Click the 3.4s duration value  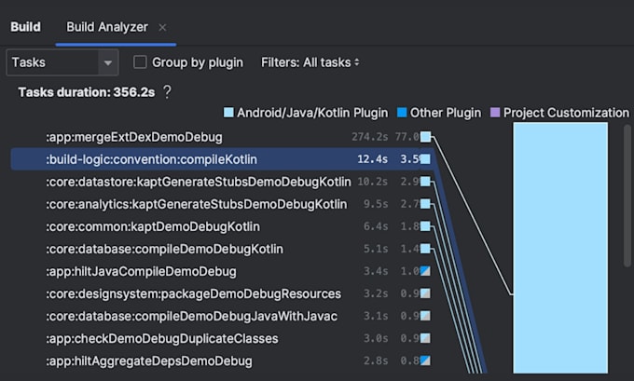pyautogui.click(x=376, y=271)
